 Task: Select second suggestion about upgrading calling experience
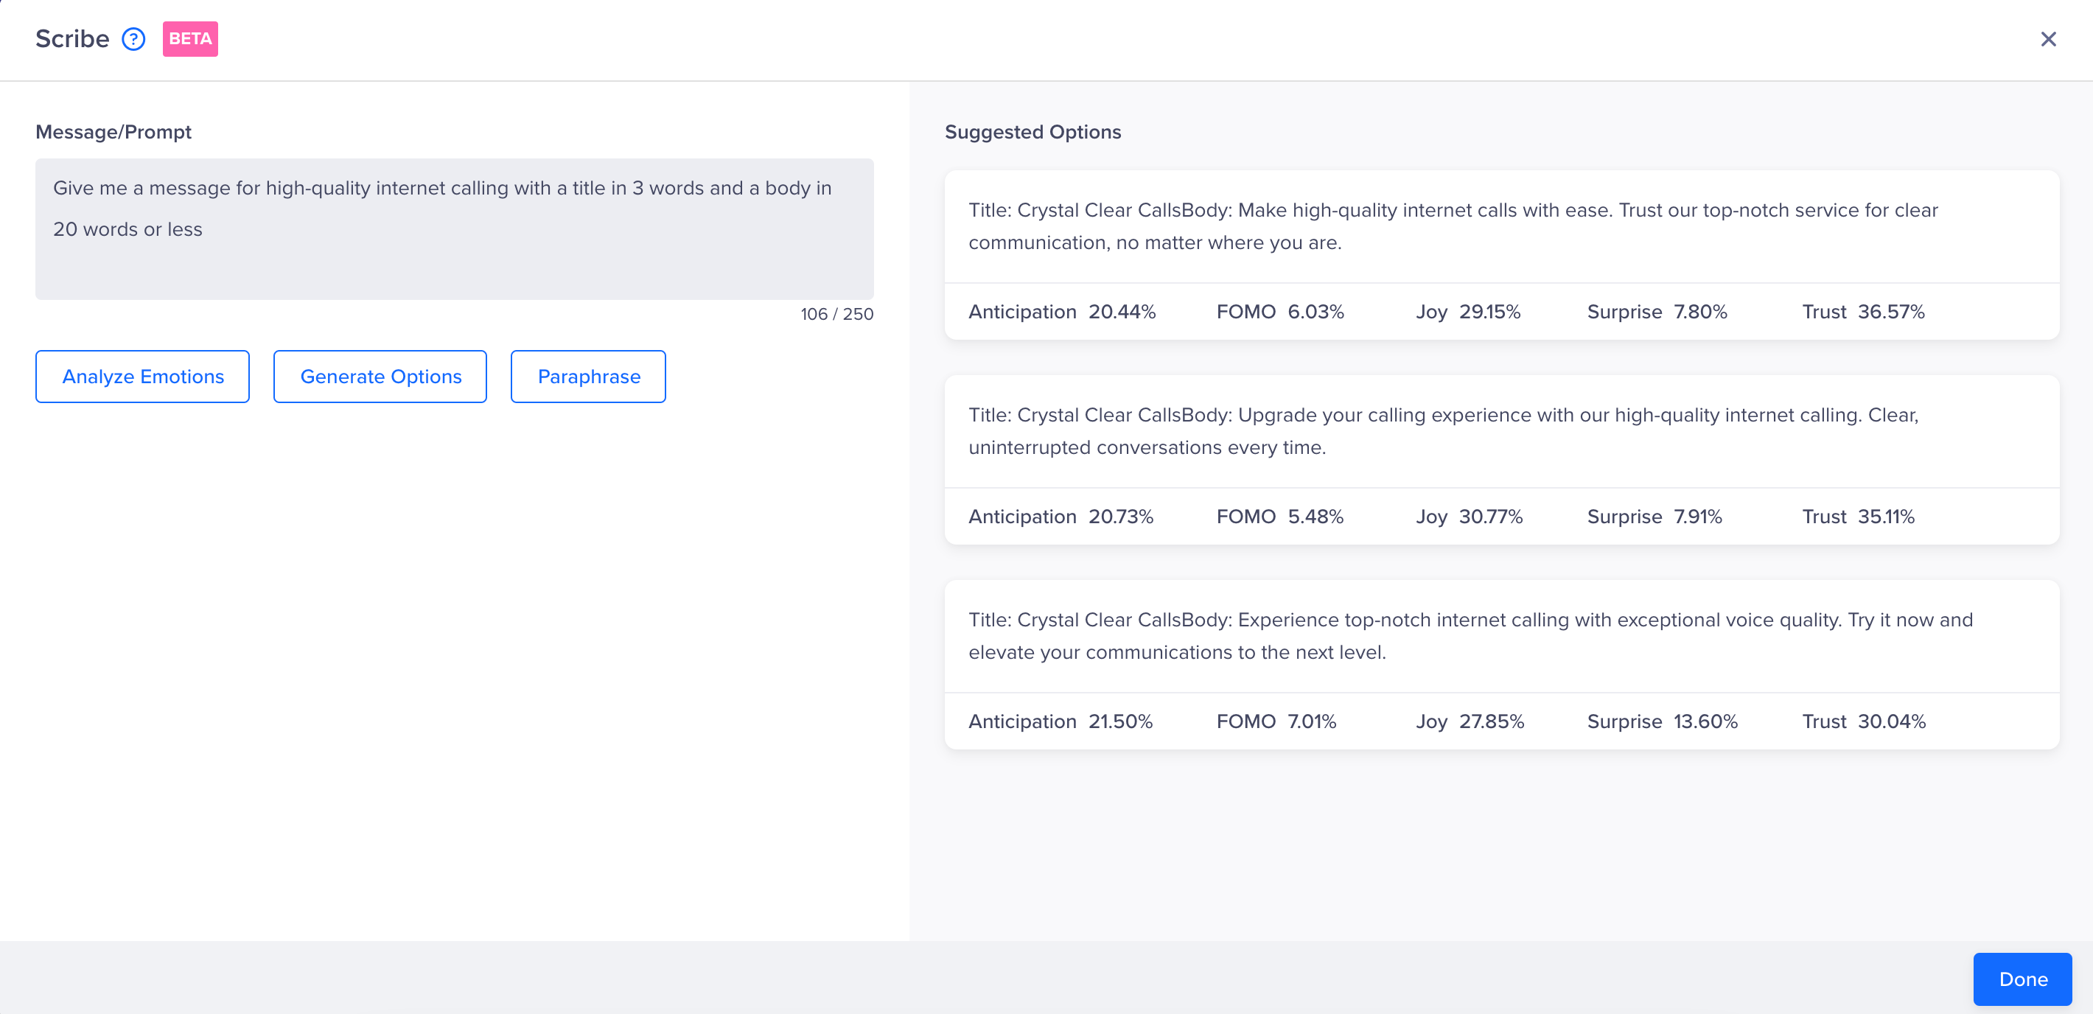tap(1500, 430)
